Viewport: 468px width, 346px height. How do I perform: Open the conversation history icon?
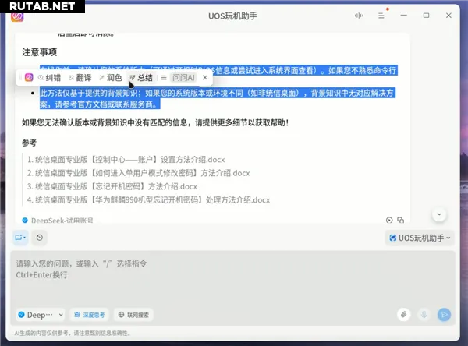coord(40,238)
